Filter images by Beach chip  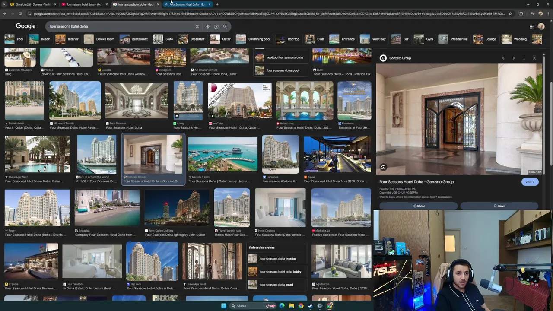(x=40, y=39)
